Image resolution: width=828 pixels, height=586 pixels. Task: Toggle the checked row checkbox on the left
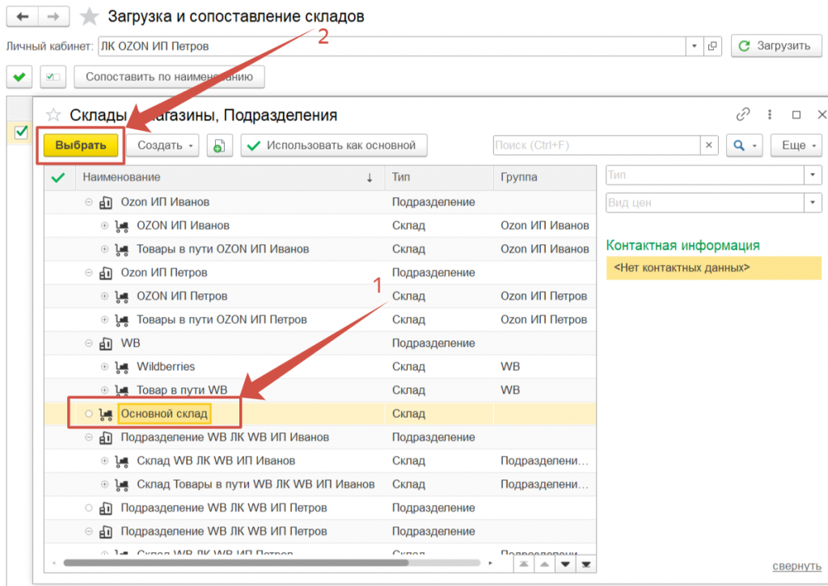(21, 132)
